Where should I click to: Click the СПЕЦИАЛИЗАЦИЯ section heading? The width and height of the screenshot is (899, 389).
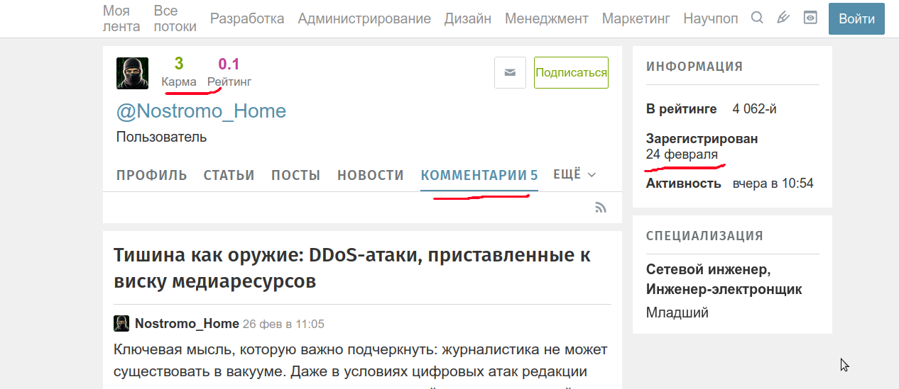click(x=704, y=237)
